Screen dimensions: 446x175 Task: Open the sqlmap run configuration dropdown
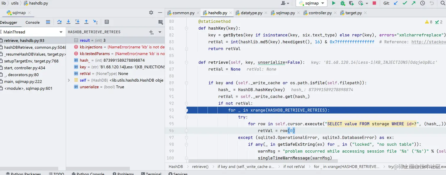(311, 3)
